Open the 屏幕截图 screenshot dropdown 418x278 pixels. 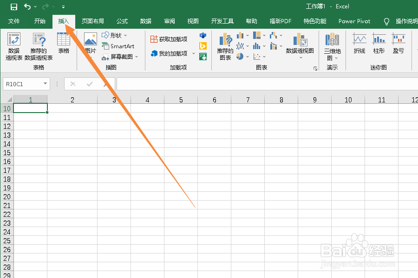pos(120,57)
